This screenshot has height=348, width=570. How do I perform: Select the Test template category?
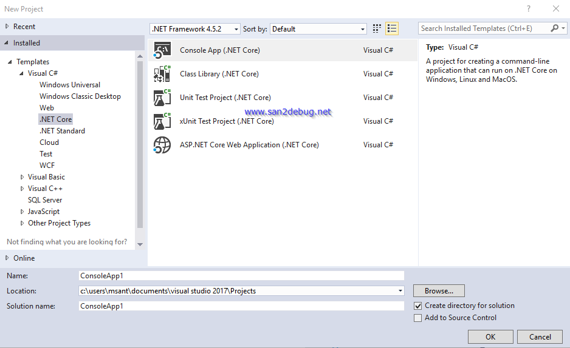[x=46, y=154]
